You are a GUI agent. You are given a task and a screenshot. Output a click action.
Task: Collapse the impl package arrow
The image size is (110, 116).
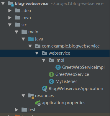pyautogui.click(x=44, y=60)
